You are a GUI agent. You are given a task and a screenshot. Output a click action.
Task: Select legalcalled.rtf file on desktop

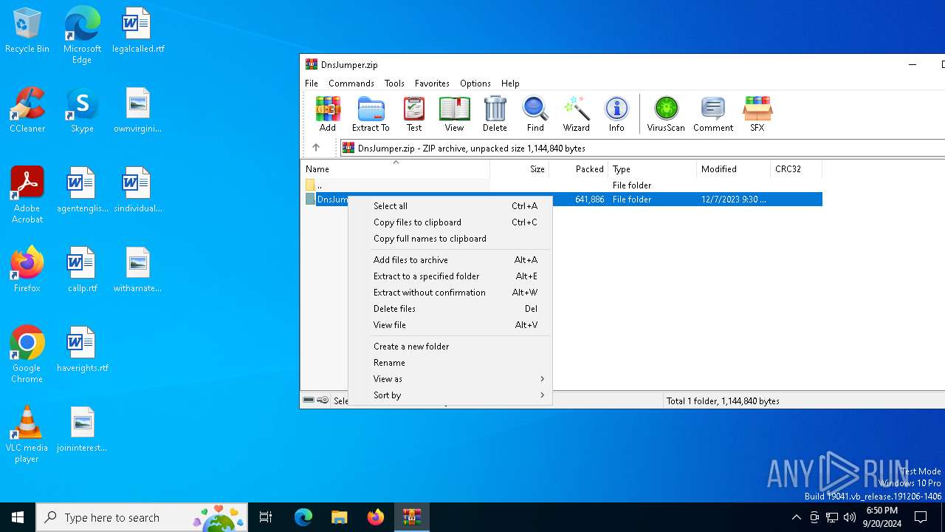(x=138, y=31)
